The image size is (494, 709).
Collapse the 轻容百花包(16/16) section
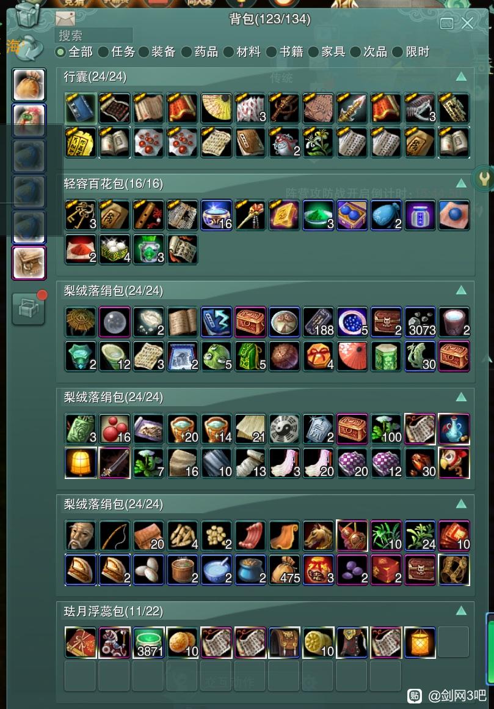coord(461,183)
